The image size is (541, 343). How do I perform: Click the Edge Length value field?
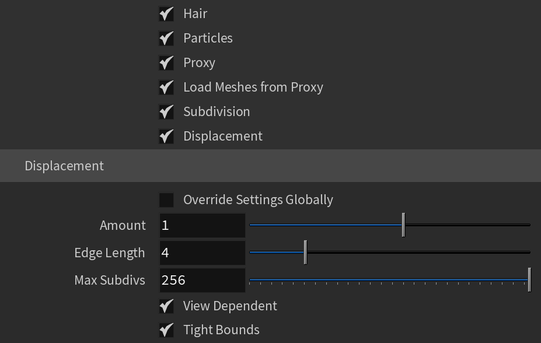(x=203, y=253)
